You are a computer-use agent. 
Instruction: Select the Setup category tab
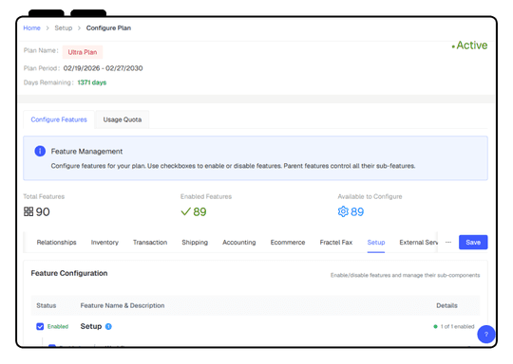click(x=376, y=243)
